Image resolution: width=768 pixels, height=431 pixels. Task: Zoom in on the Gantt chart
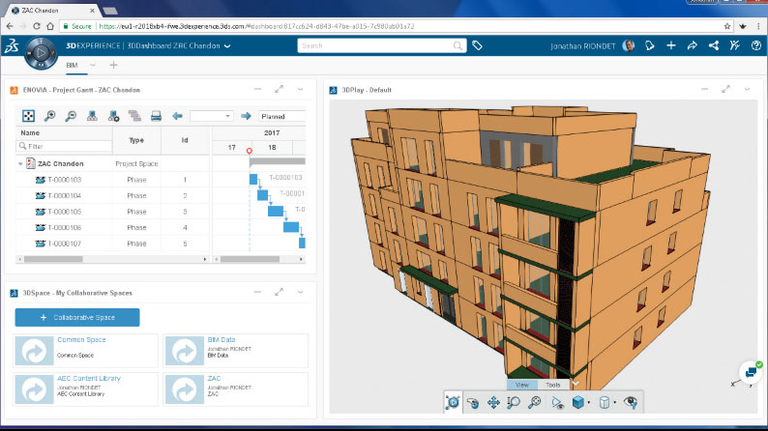(x=49, y=116)
